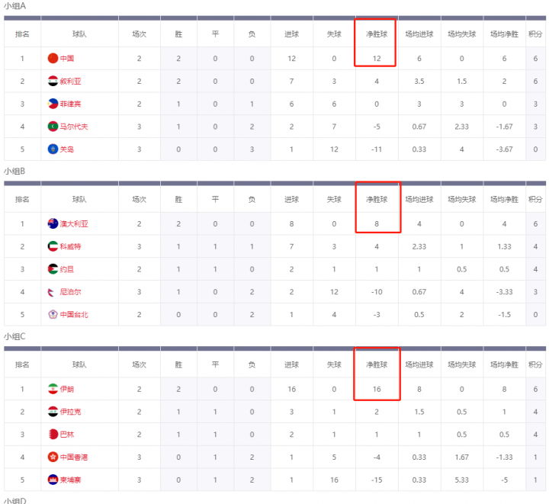Click the Bahrain flag icon
This screenshot has width=549, height=504.
(x=53, y=435)
